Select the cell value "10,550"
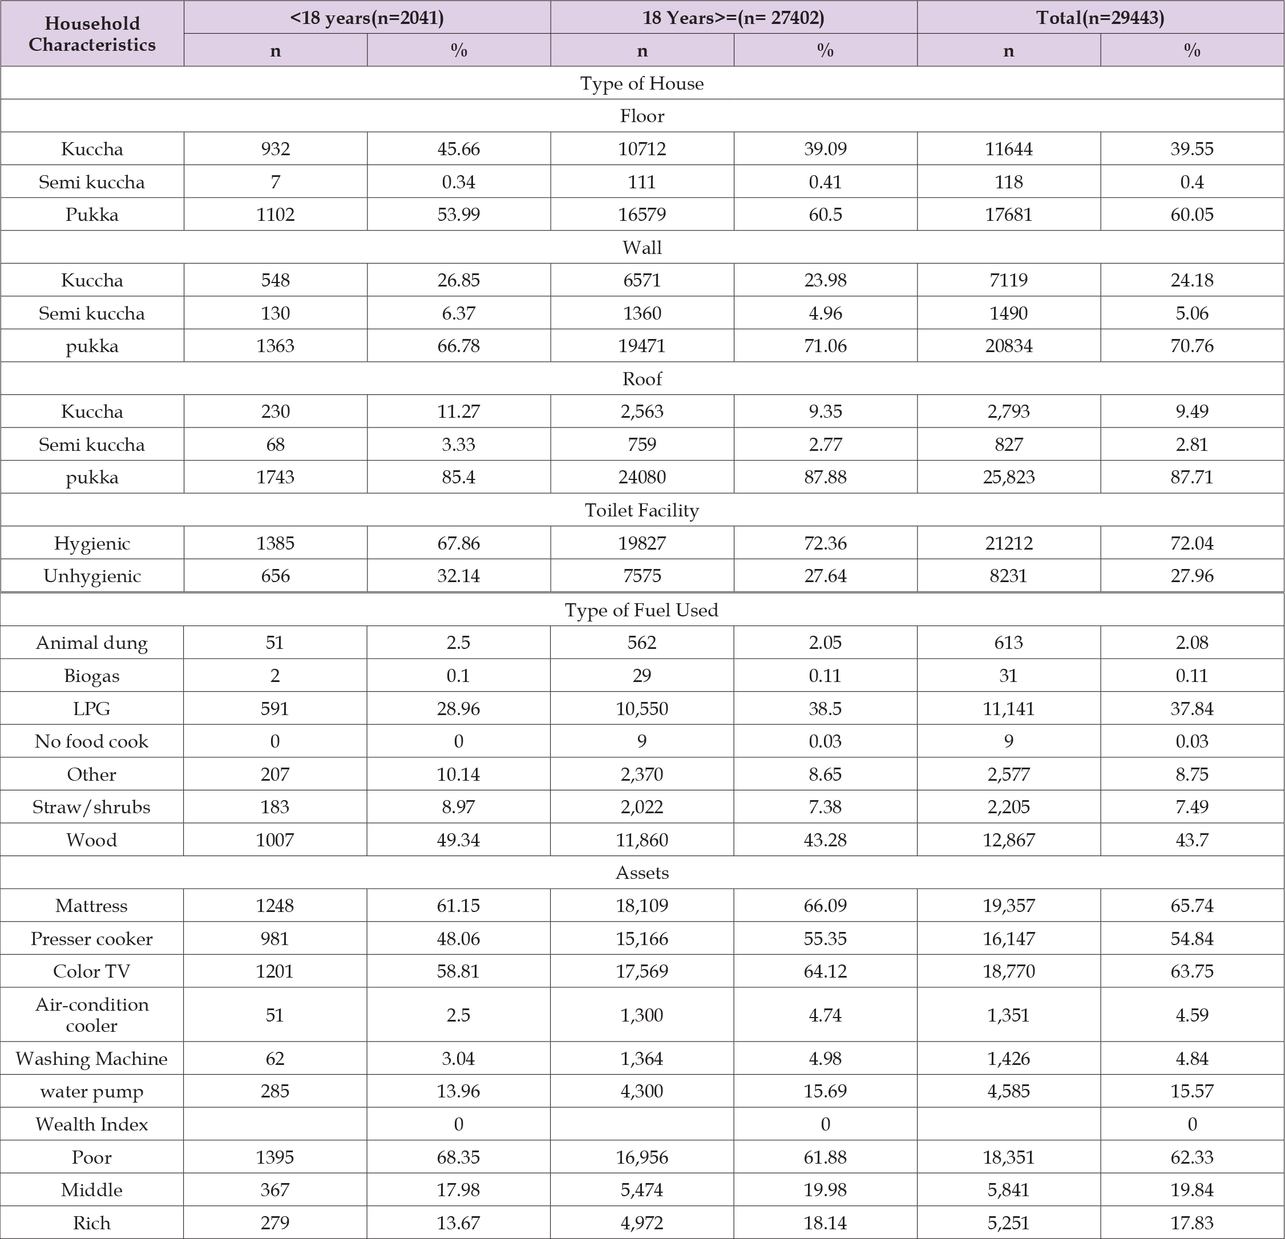Image resolution: width=1285 pixels, height=1239 pixels. point(642,708)
